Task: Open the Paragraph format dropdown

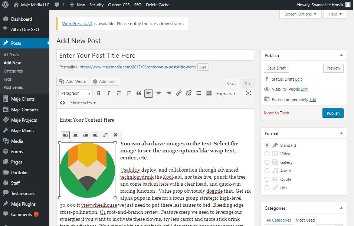Action: pos(75,93)
